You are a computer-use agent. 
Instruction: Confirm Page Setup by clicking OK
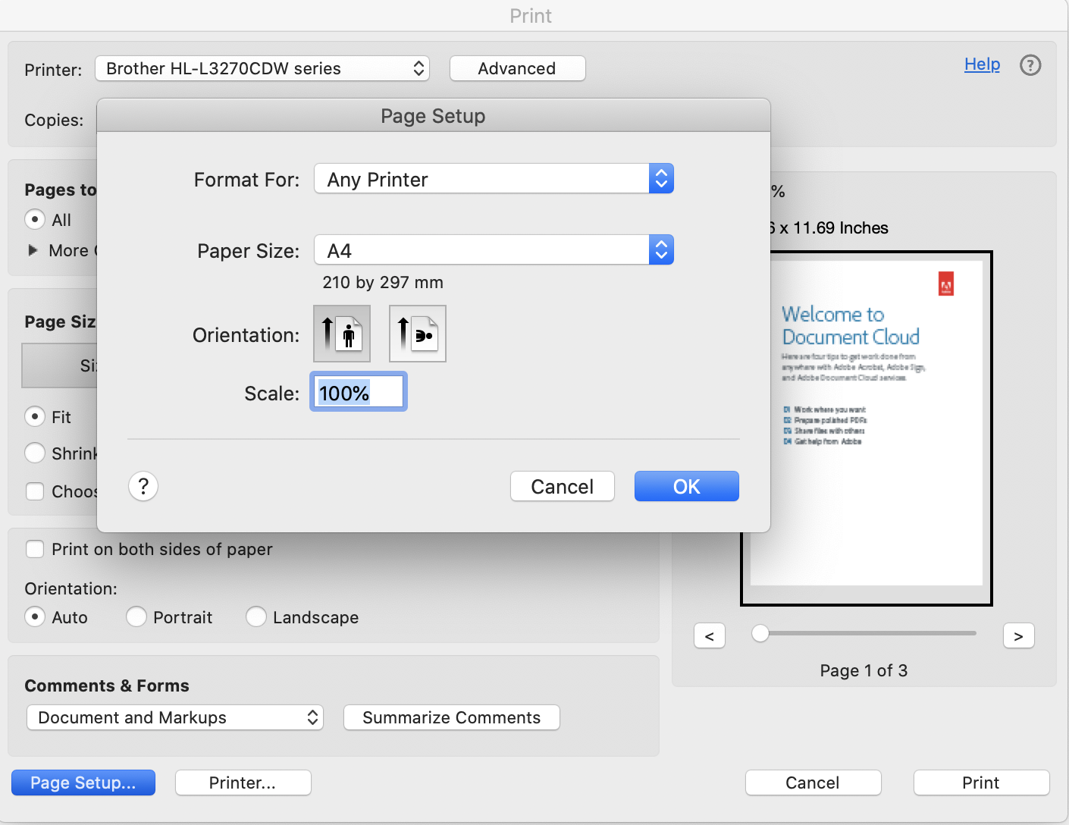pos(686,486)
